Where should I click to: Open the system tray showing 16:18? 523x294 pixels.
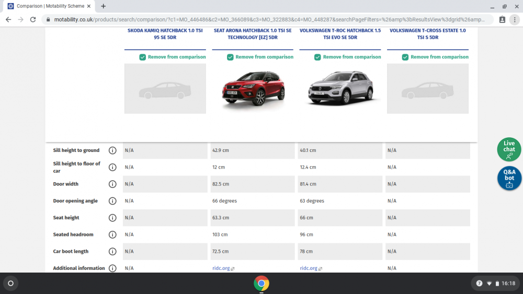tap(495, 284)
